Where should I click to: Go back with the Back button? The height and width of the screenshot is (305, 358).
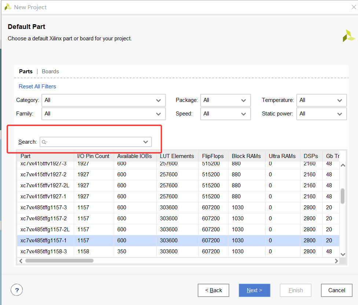(x=213, y=290)
